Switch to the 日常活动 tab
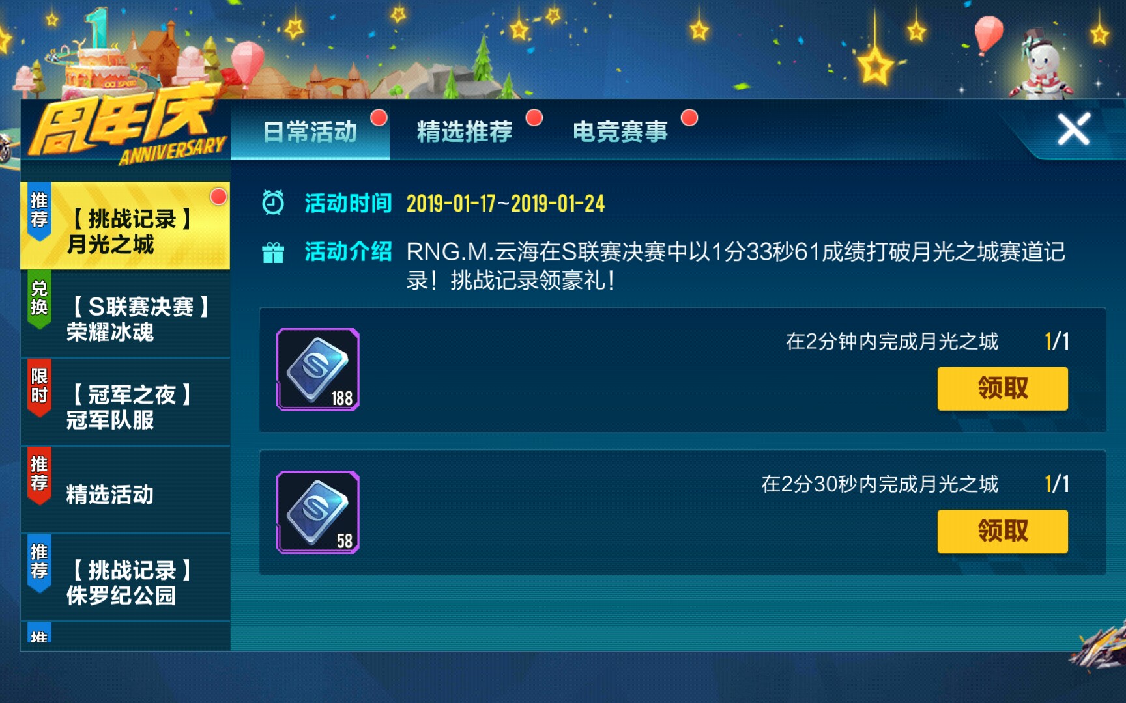This screenshot has height=703, width=1126. (x=310, y=131)
